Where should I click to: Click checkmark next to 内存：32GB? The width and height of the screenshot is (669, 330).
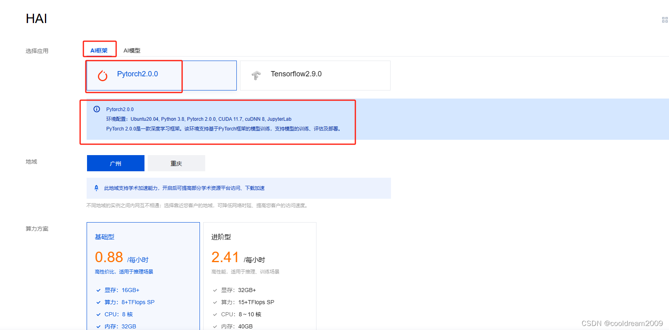[98, 327]
